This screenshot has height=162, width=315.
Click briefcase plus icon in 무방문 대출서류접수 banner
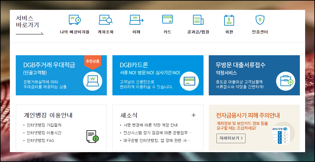286,81
